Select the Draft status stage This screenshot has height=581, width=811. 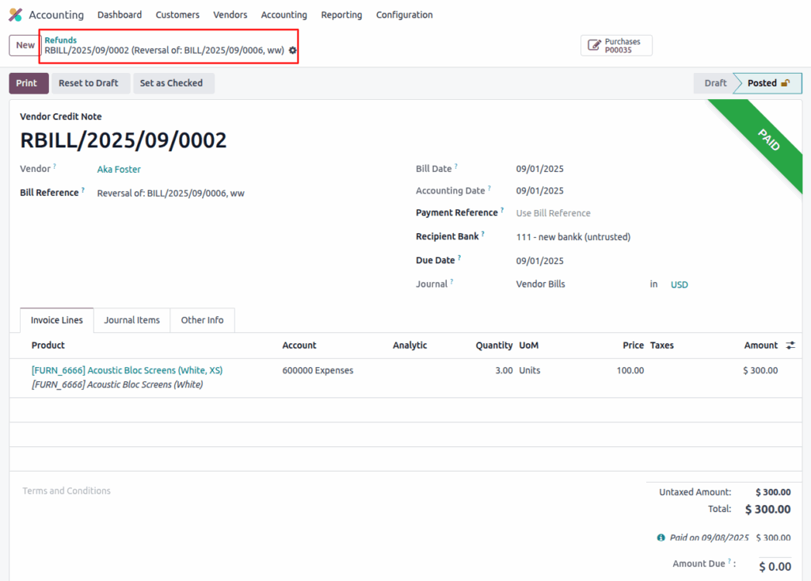coord(715,83)
